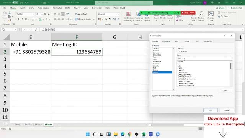
Task: Increase font size with larger A
Action: (x=45, y=14)
